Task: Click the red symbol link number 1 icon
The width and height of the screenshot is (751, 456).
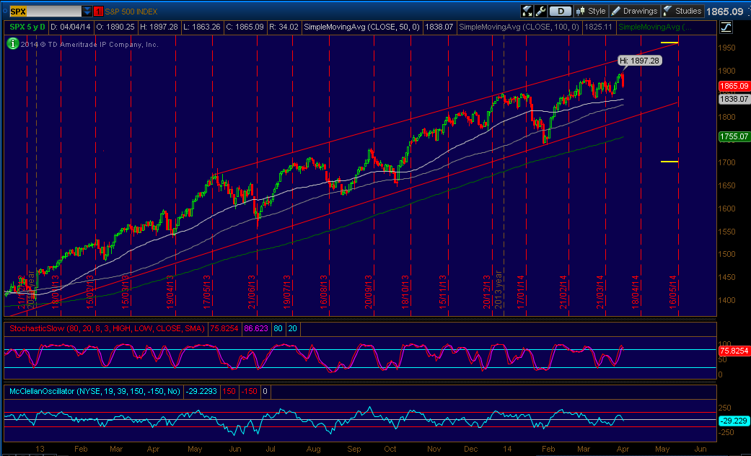Action: 98,11
